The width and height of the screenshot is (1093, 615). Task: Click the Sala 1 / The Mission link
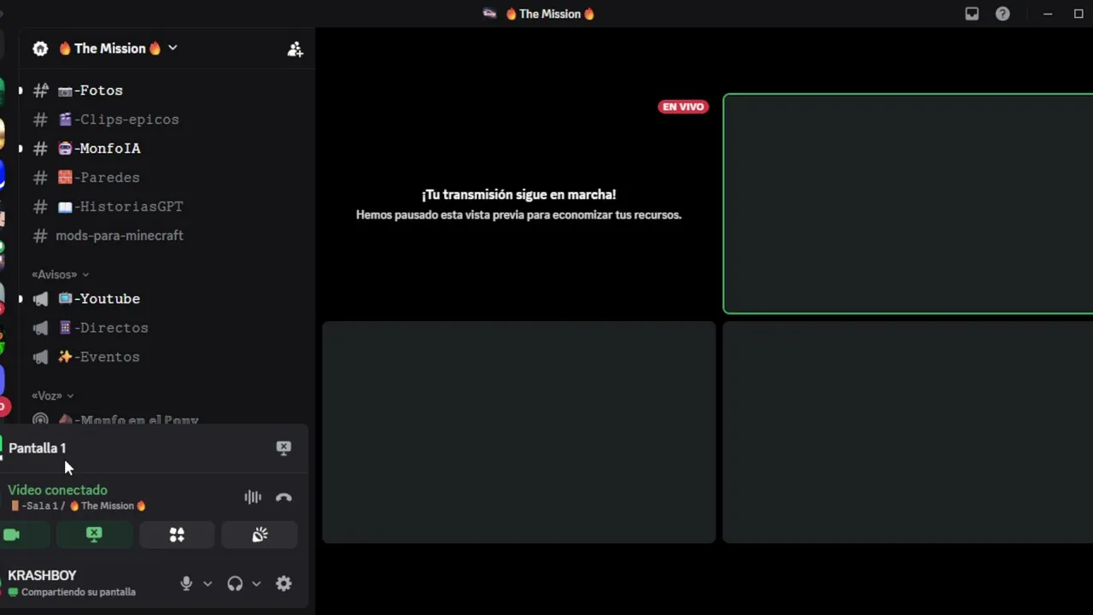point(78,506)
